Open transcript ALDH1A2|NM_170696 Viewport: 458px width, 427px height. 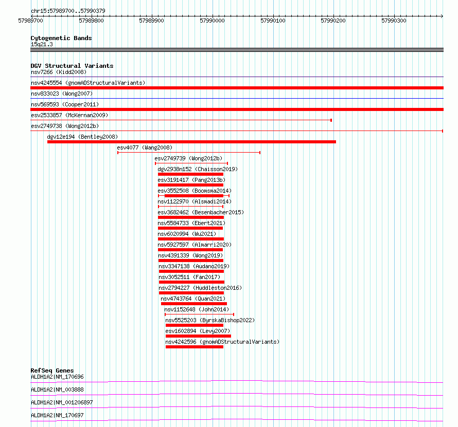click(57, 377)
